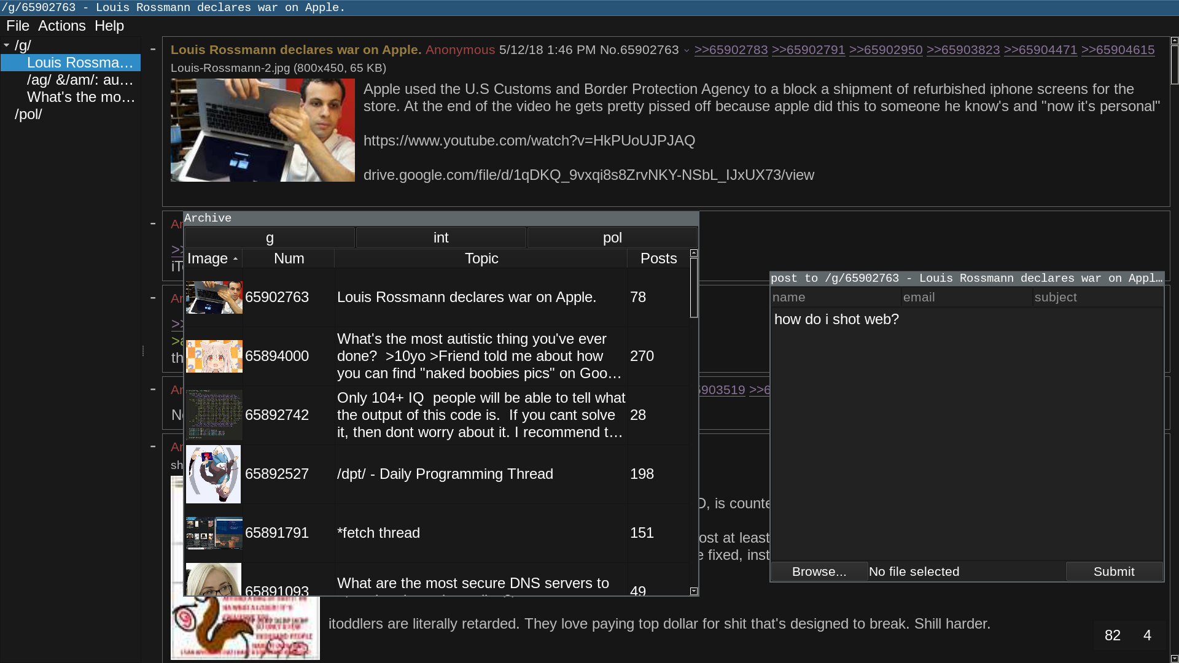1179x663 pixels.
Task: Collapse the /g/ tree node
Action: pyautogui.click(x=6, y=45)
